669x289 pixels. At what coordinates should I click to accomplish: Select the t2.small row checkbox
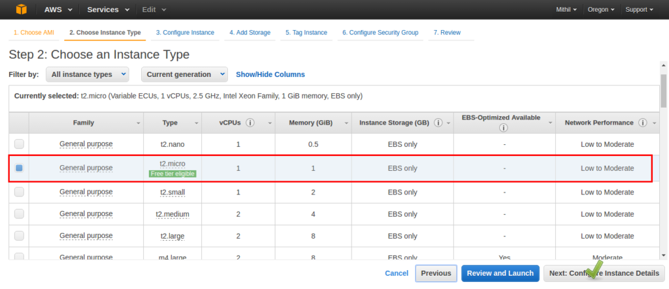[19, 192]
